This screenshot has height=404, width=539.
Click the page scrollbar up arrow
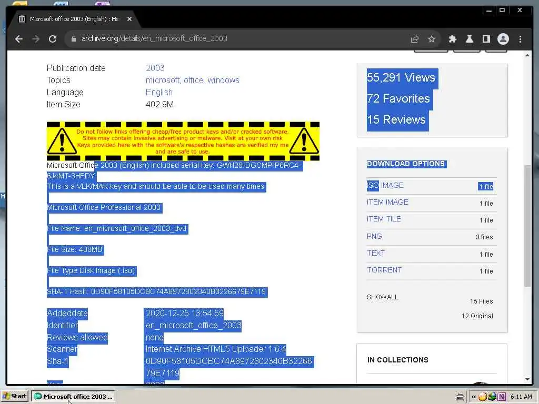click(x=527, y=55)
